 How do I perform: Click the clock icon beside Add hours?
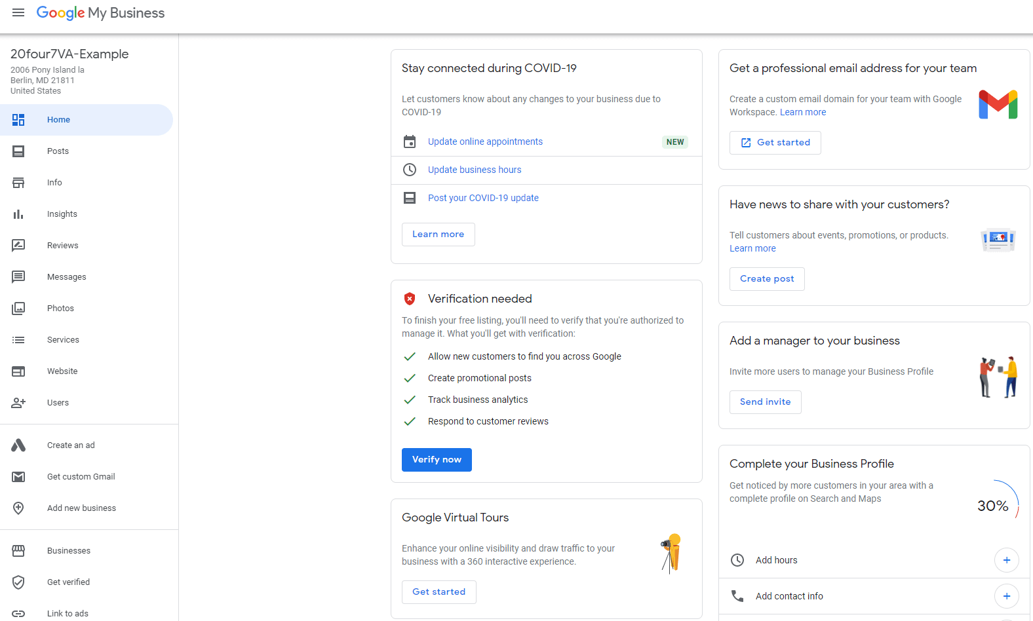pyautogui.click(x=737, y=560)
